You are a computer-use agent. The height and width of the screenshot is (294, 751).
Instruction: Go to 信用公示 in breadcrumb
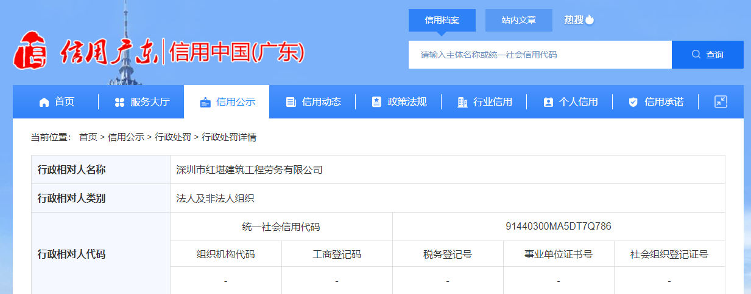tap(126, 137)
